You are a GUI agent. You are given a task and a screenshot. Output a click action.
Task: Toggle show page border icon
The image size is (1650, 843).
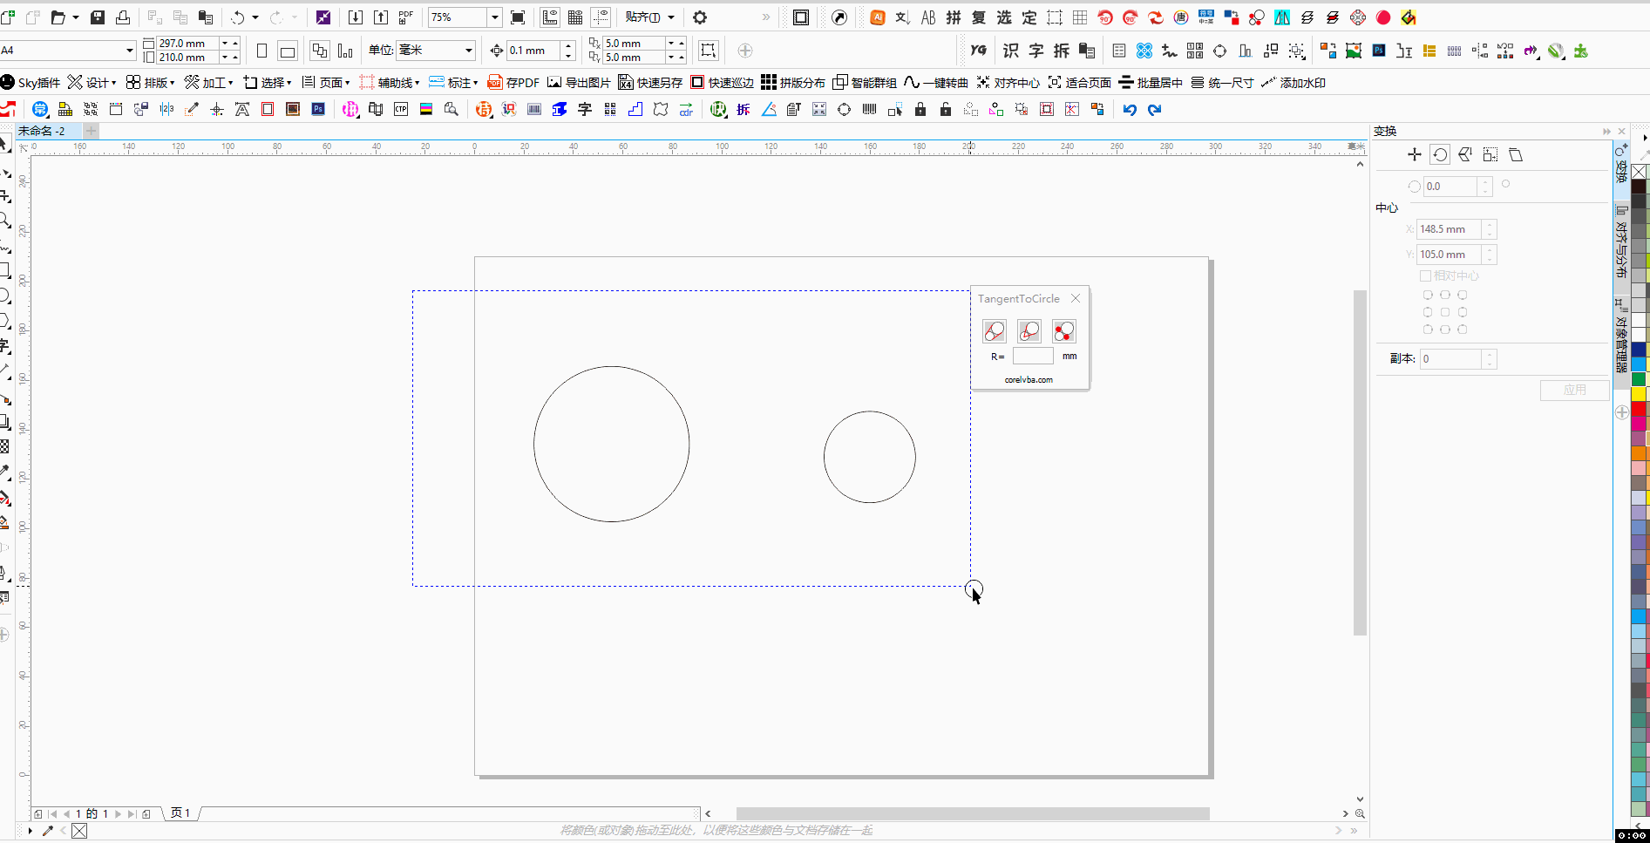801,17
